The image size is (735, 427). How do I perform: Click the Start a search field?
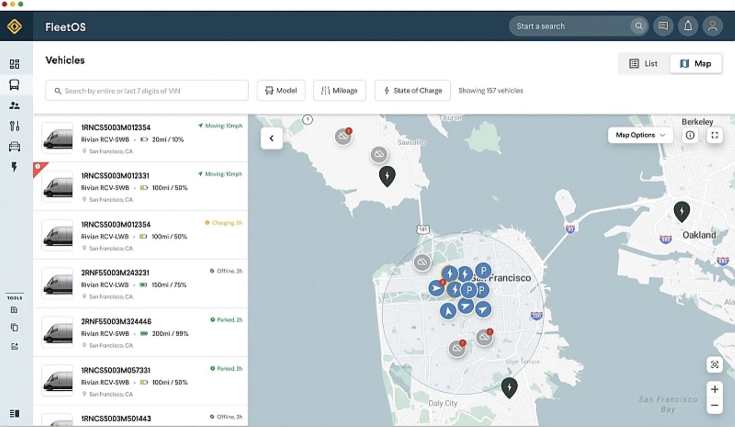pos(579,26)
